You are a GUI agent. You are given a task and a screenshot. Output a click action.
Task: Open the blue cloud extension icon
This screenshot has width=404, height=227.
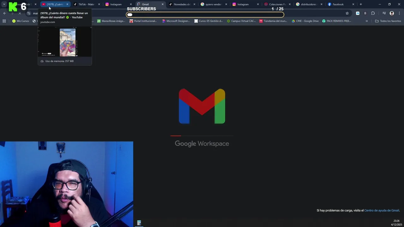tap(358, 13)
